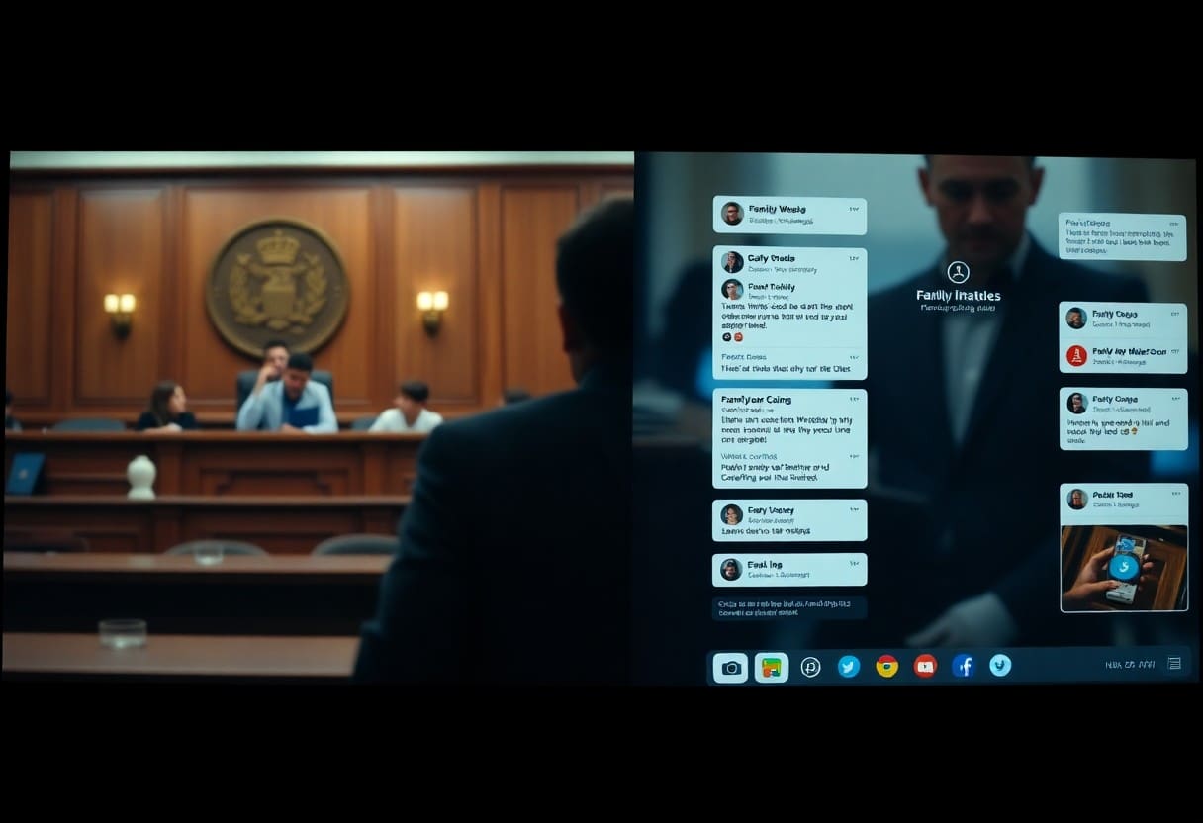Image resolution: width=1203 pixels, height=823 pixels.
Task: Open the red YouTube dock icon
Action: coord(925,667)
